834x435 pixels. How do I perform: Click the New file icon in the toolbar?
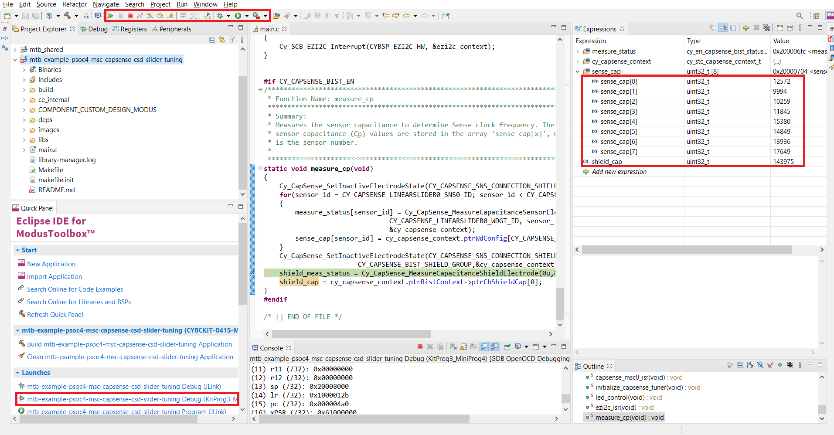pyautogui.click(x=7, y=16)
